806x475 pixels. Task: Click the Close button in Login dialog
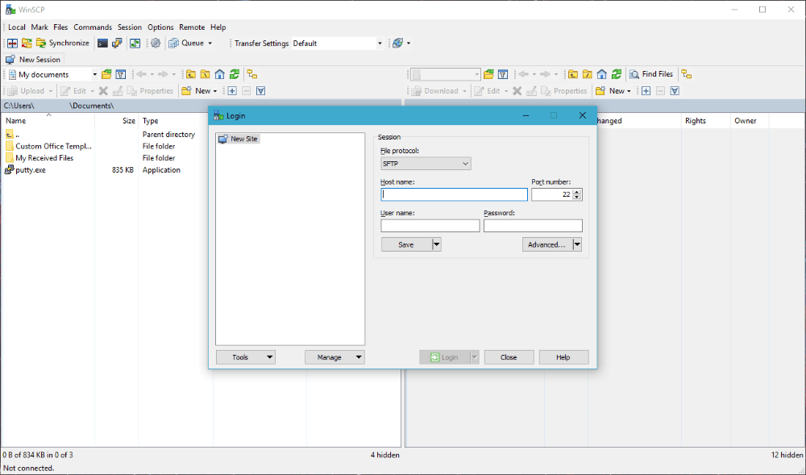[509, 357]
